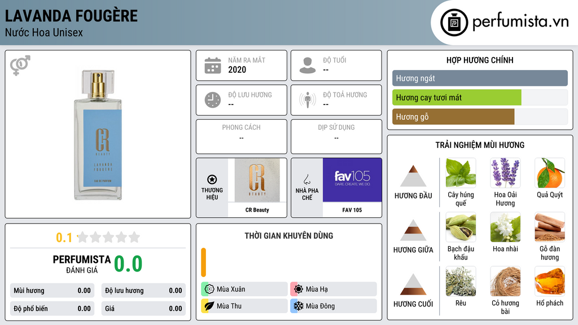The image size is (578, 325).
Task: Select the Hoa Oải Hương note image
Action: [505, 173]
